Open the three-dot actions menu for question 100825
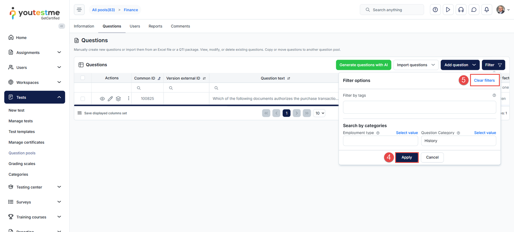This screenshot has height=232, width=514. [128, 98]
